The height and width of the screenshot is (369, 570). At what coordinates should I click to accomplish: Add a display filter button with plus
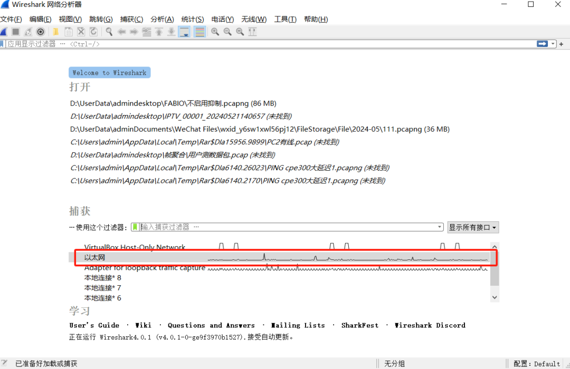(x=561, y=44)
